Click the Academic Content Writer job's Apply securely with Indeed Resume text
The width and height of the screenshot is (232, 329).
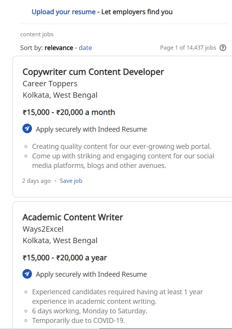pyautogui.click(x=91, y=274)
